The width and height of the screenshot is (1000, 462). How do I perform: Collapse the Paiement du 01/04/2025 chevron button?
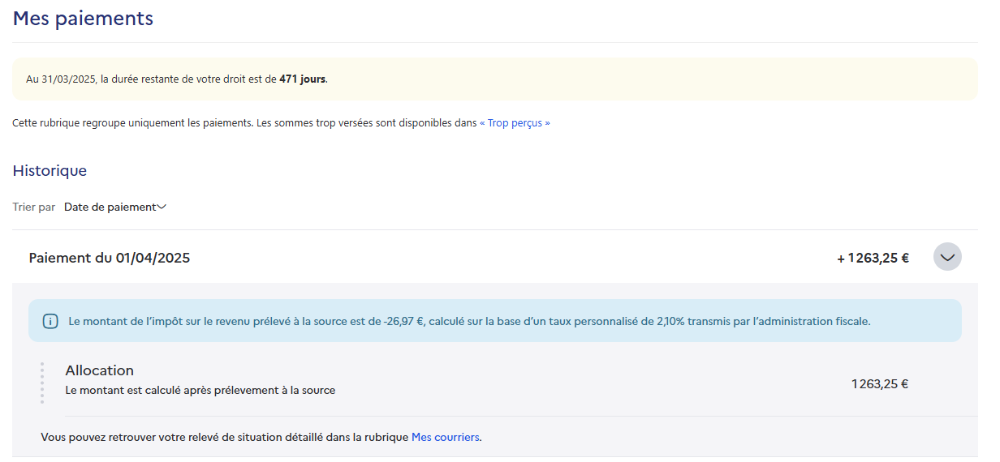pyautogui.click(x=947, y=257)
